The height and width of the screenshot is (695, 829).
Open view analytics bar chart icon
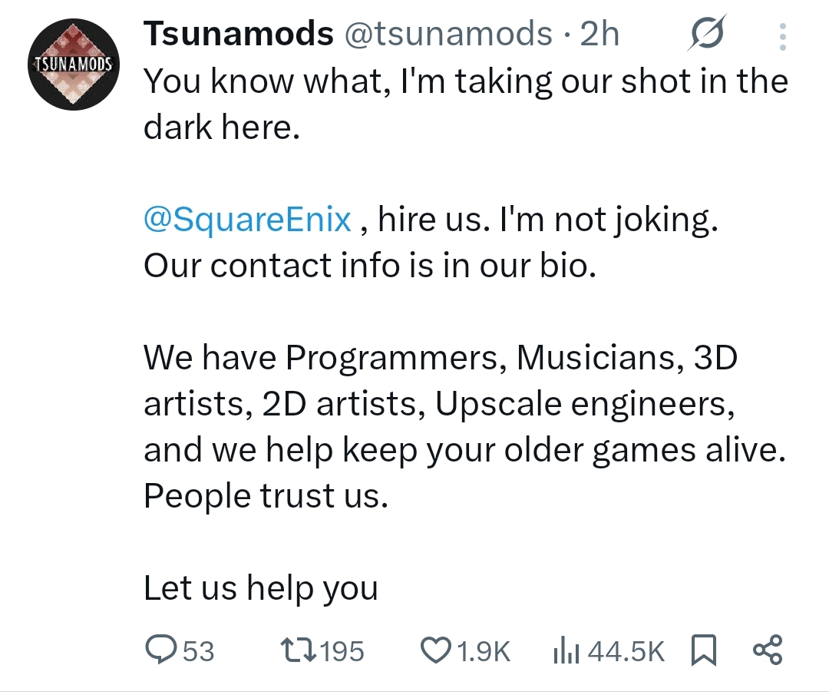pos(566,651)
